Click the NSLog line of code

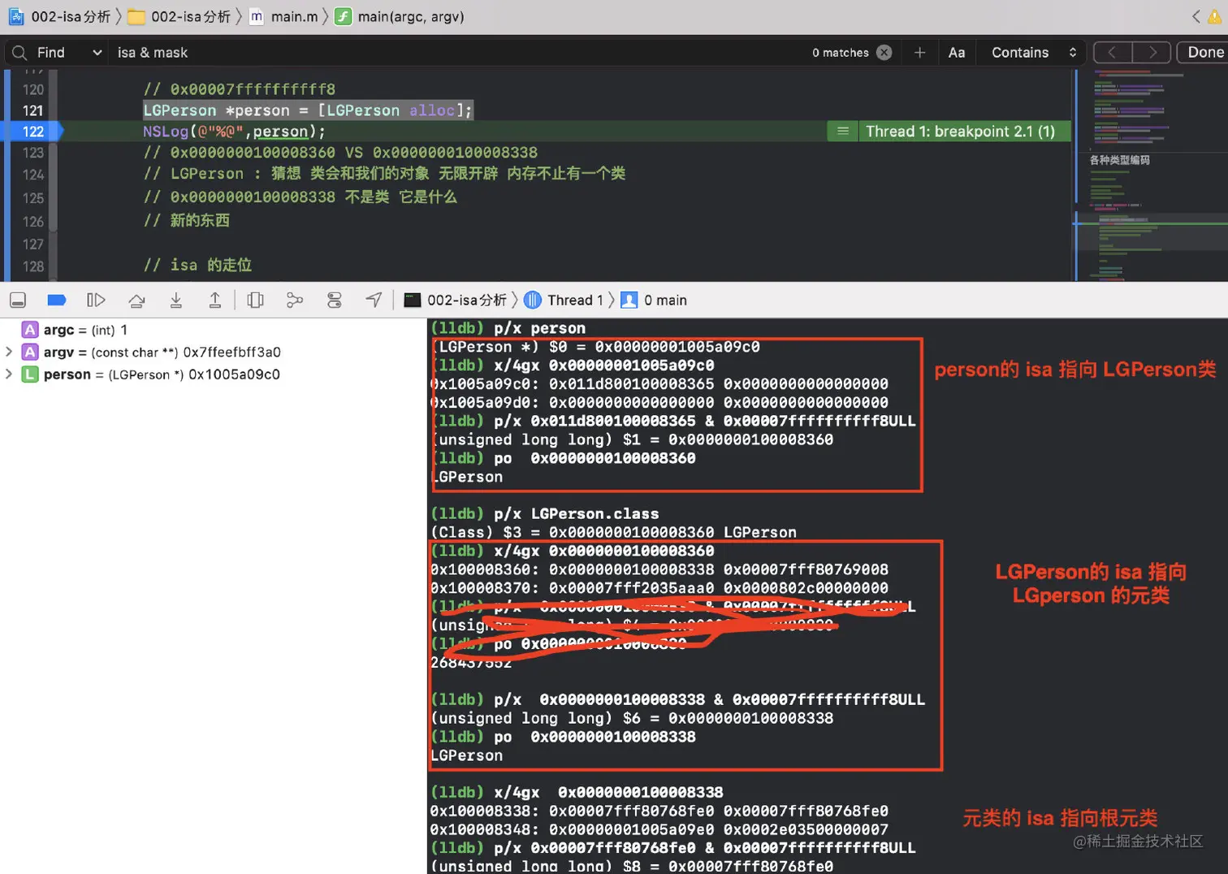coord(234,132)
